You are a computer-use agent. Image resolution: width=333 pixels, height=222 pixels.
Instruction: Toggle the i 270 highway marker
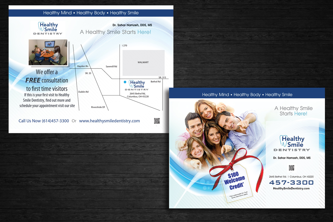(x=125, y=45)
